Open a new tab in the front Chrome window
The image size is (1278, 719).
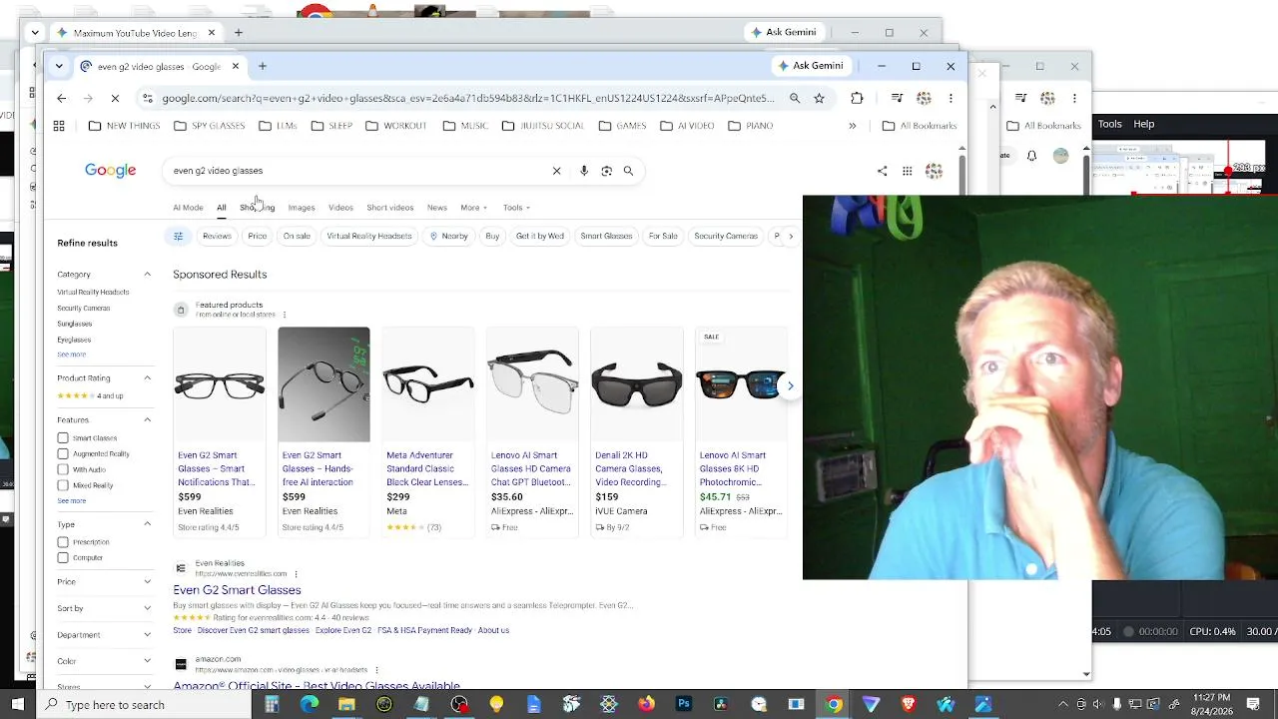(x=262, y=66)
